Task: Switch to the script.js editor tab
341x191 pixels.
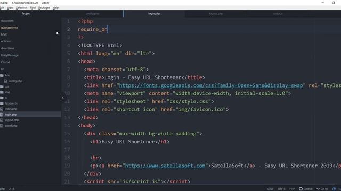Action: pyautogui.click(x=278, y=14)
